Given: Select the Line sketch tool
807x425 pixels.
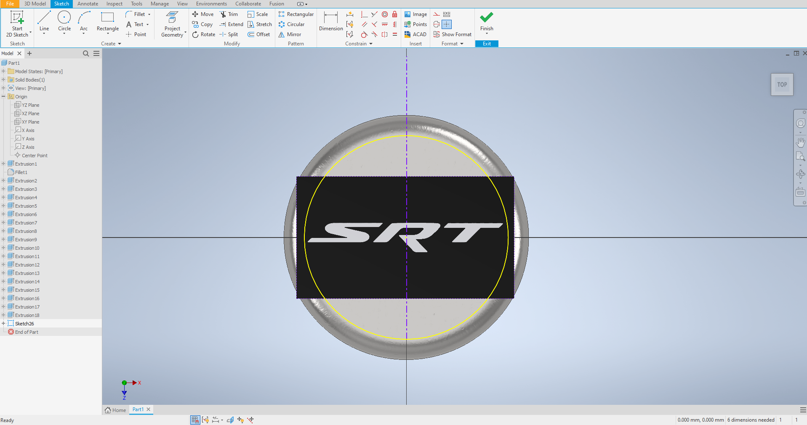Looking at the screenshot, I should tap(44, 22).
